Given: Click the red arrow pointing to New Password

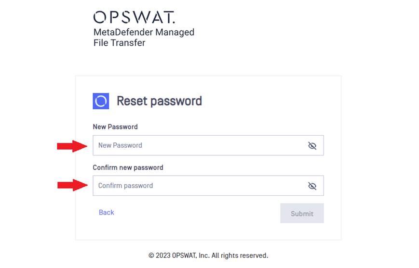Looking at the screenshot, I should [x=72, y=146].
